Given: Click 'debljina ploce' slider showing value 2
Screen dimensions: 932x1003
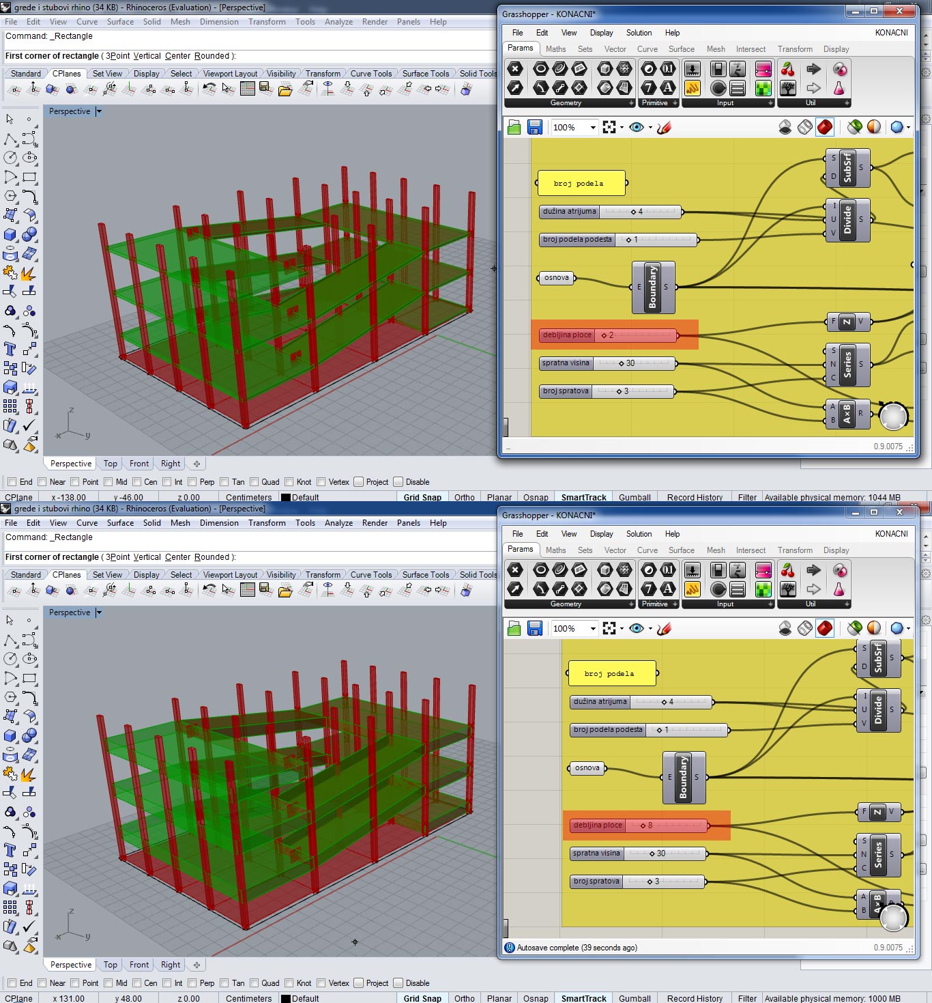Looking at the screenshot, I should tap(608, 335).
